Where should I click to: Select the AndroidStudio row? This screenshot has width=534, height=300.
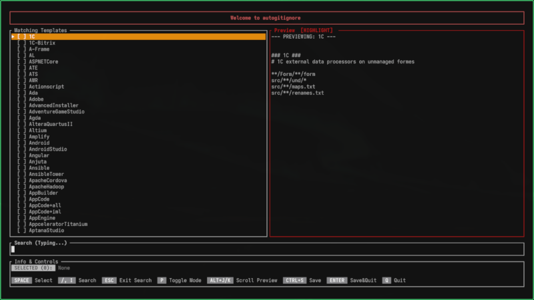(139, 149)
